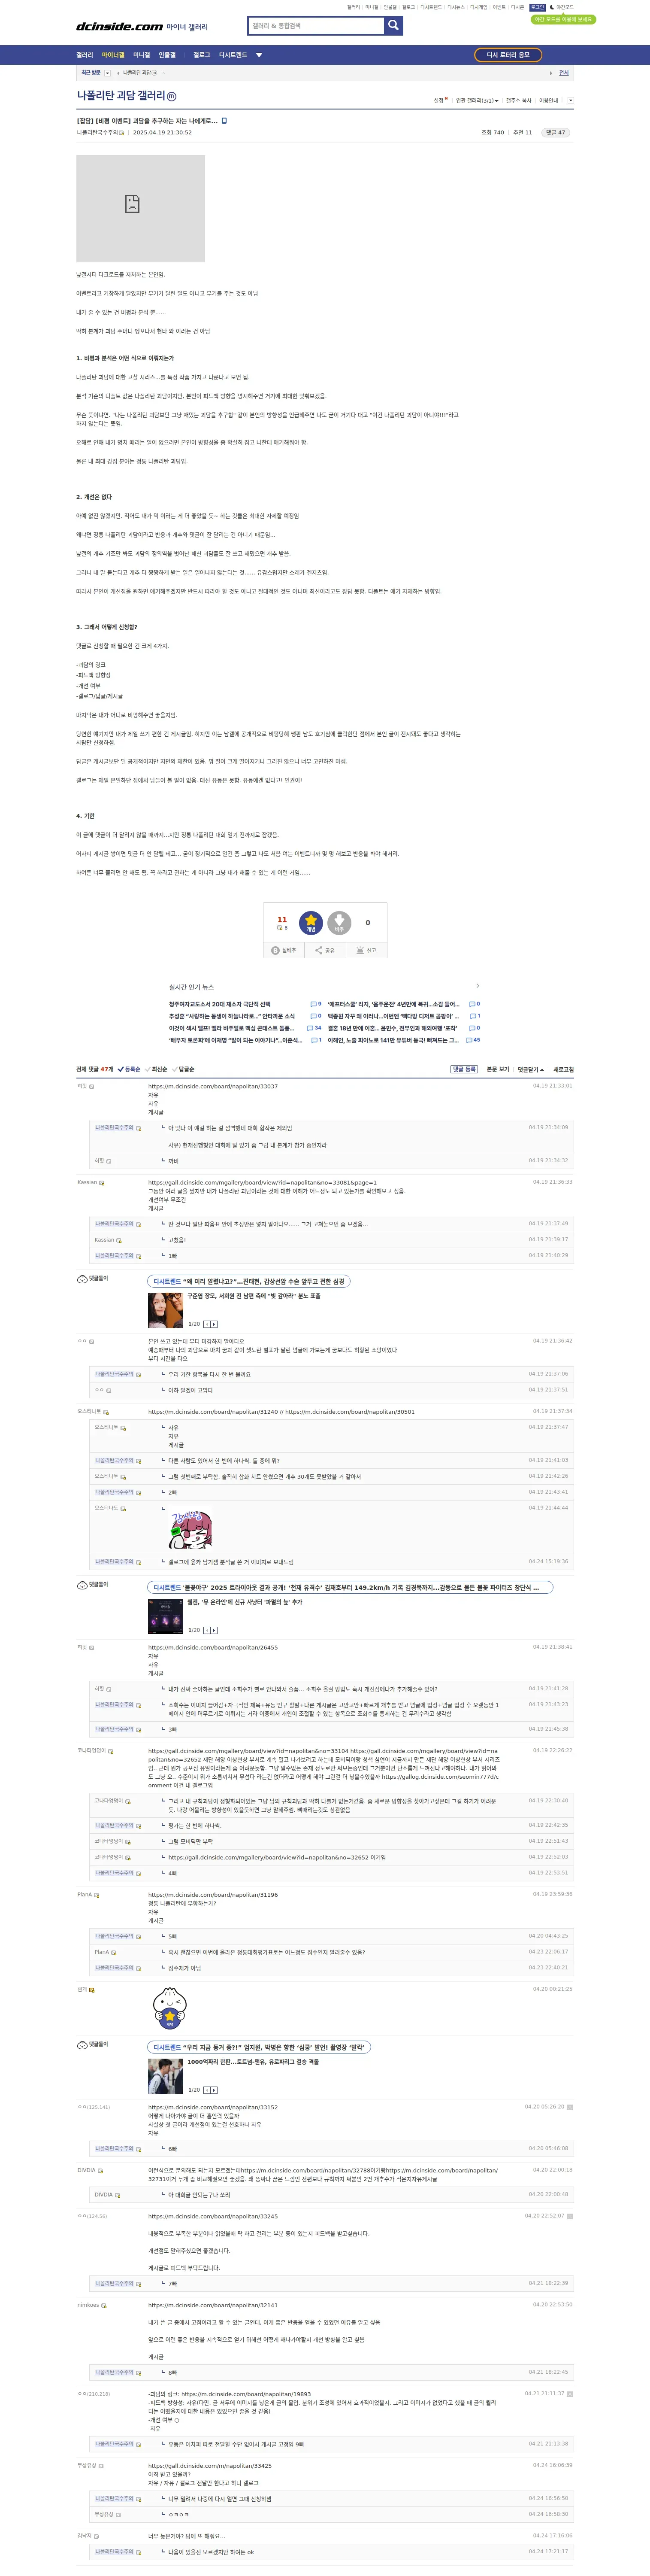The width and height of the screenshot is (650, 2576).
Task: Click thumbnail of 토트넘-맨유 trend article
Action: pyautogui.click(x=165, y=2076)
